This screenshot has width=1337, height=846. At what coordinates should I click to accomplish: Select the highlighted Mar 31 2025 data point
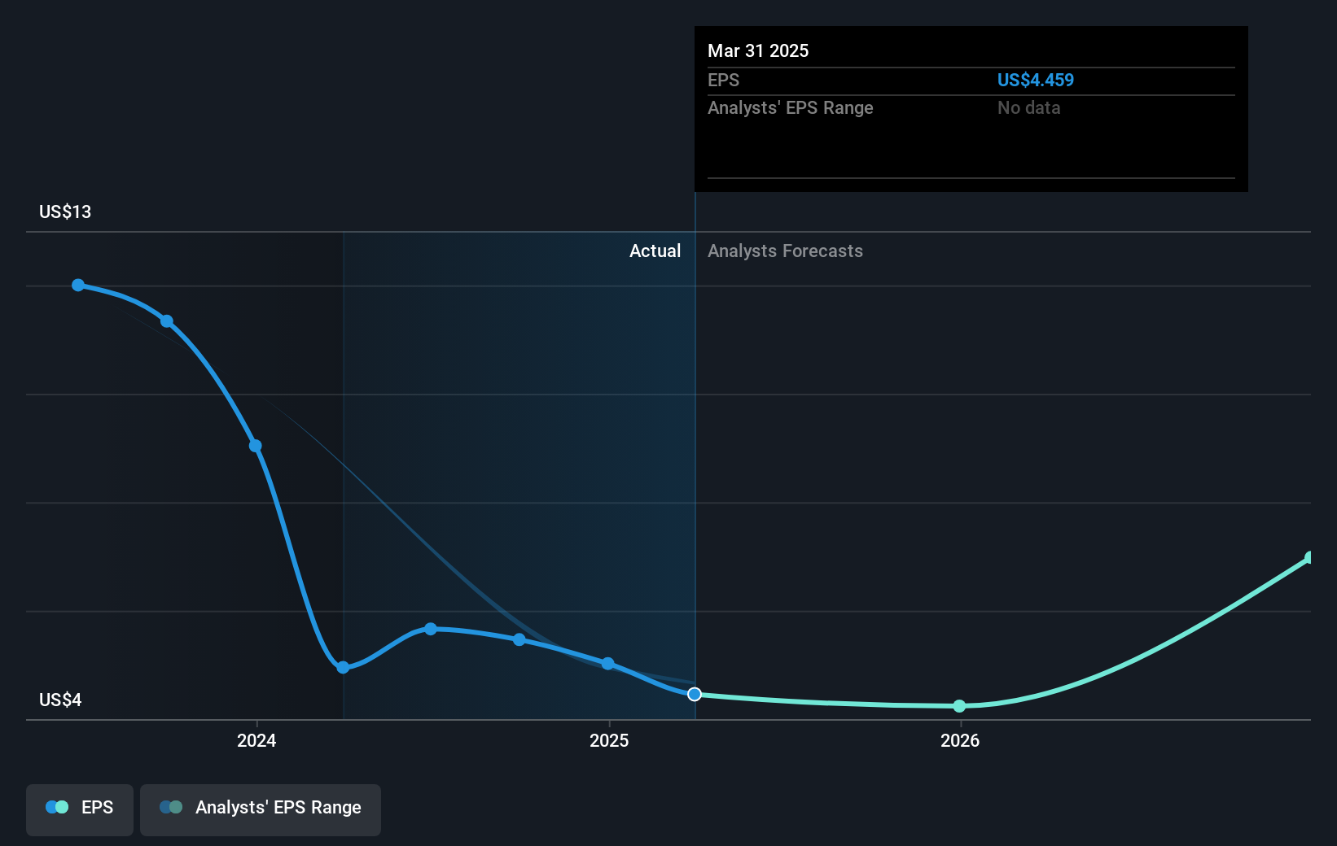695,694
